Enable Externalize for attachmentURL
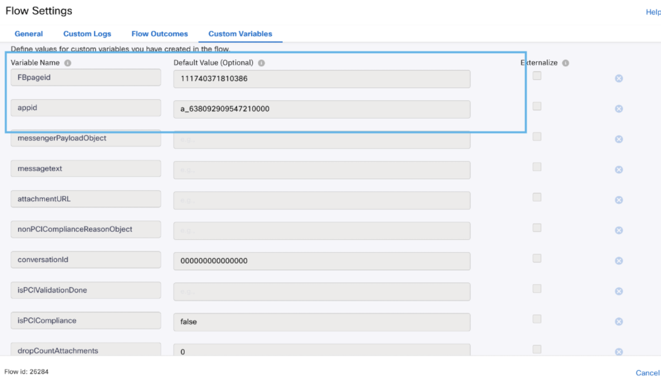 point(537,197)
